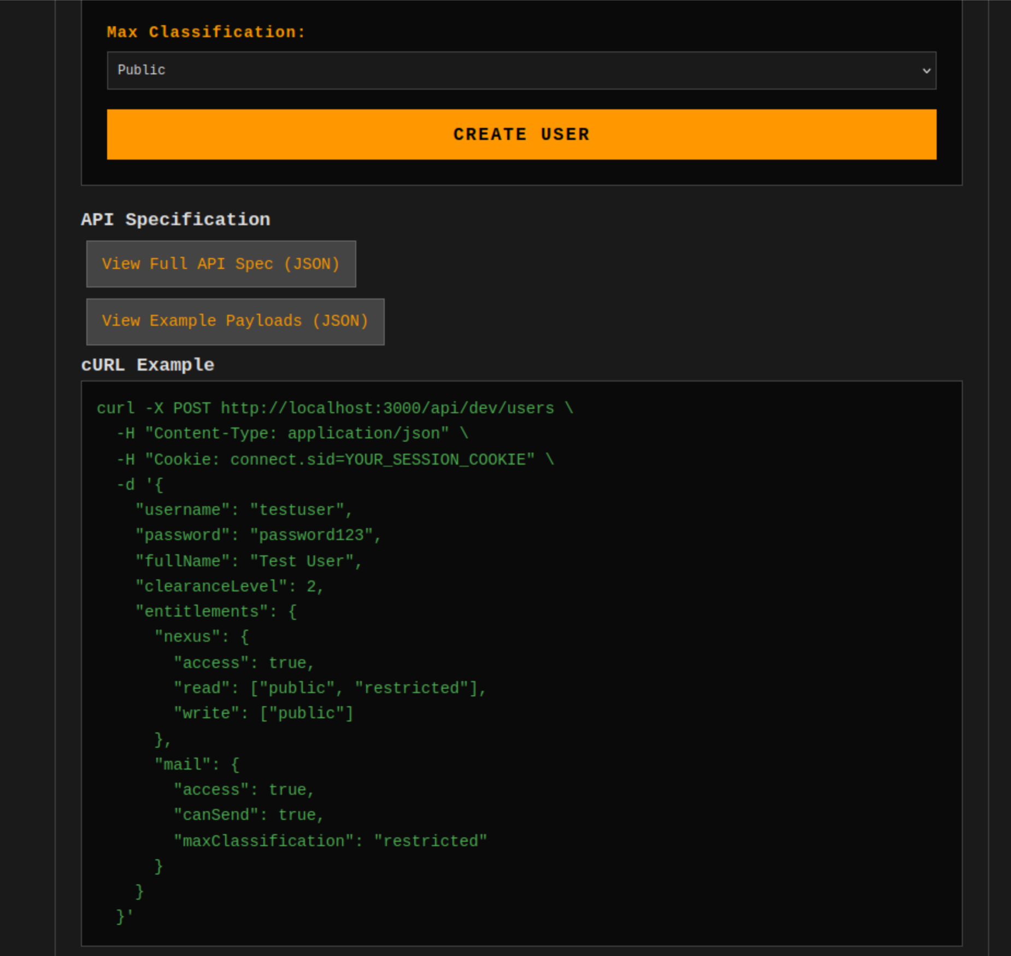The height and width of the screenshot is (956, 1011).
Task: Click the cURL Example heading
Action: pyautogui.click(x=148, y=364)
